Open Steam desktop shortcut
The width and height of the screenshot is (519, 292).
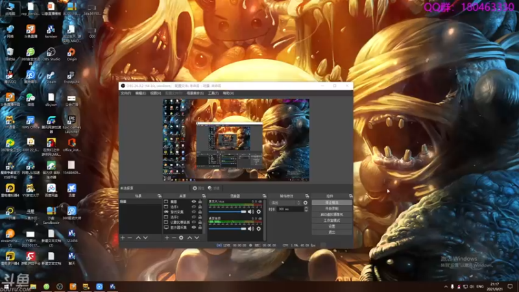pos(51,77)
